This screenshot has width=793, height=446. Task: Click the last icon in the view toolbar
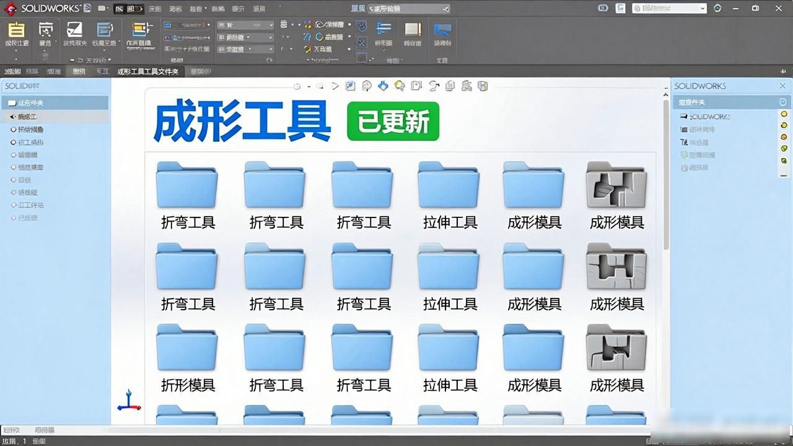[483, 86]
